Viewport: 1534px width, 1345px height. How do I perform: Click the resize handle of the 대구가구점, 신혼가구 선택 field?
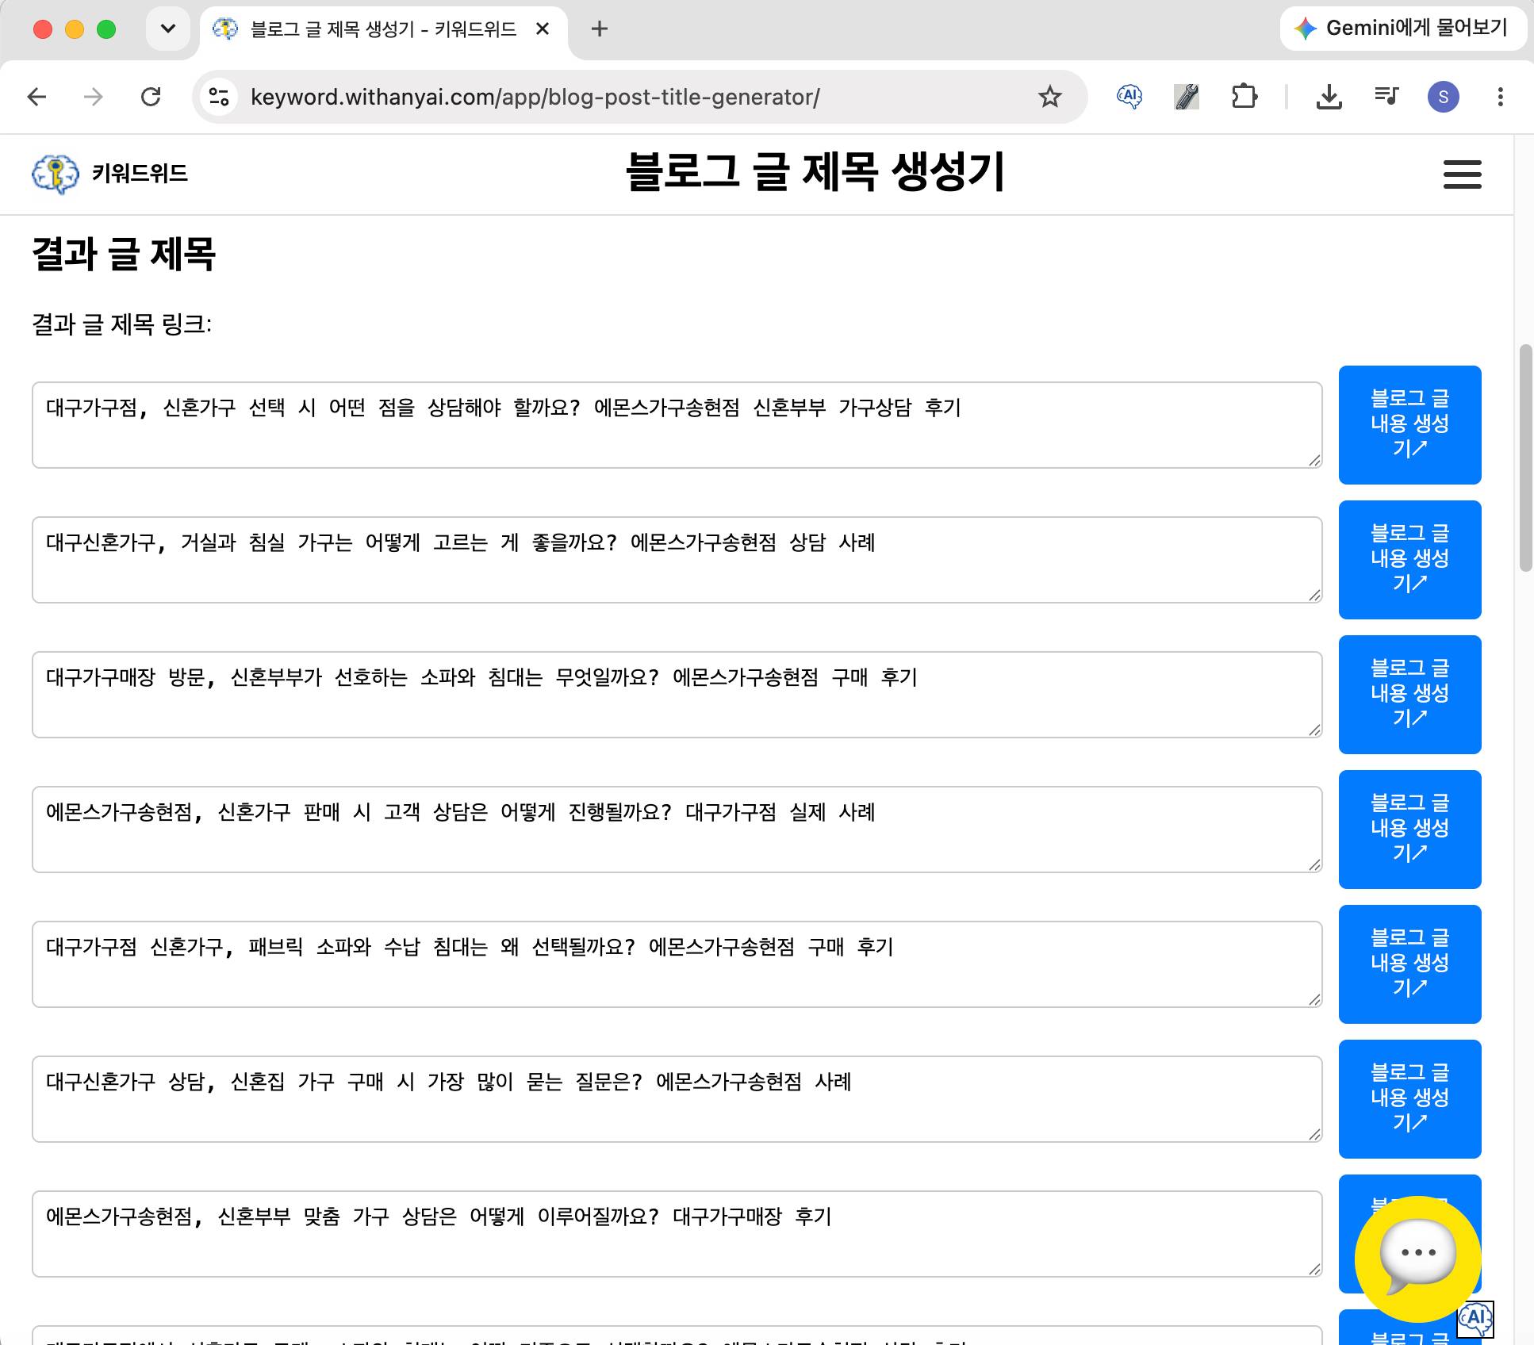pos(1314,460)
